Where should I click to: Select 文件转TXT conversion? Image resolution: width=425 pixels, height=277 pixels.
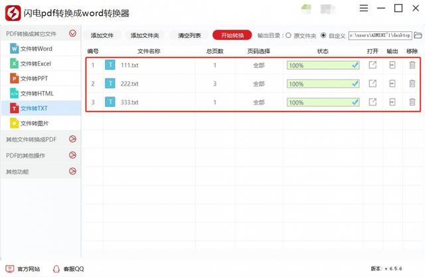41,108
